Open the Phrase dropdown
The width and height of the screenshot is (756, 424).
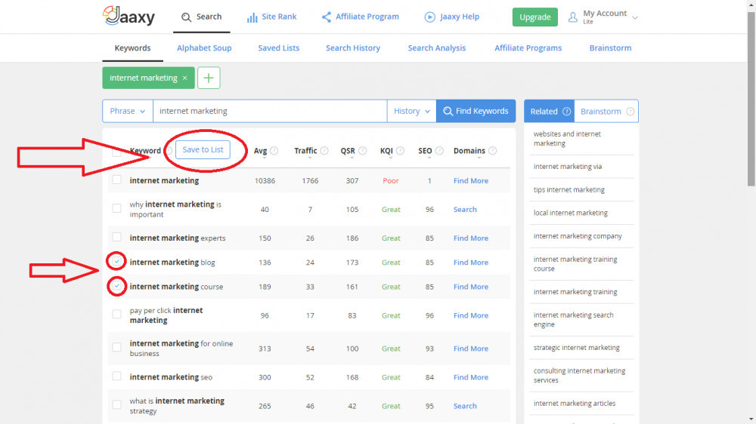[x=128, y=111]
